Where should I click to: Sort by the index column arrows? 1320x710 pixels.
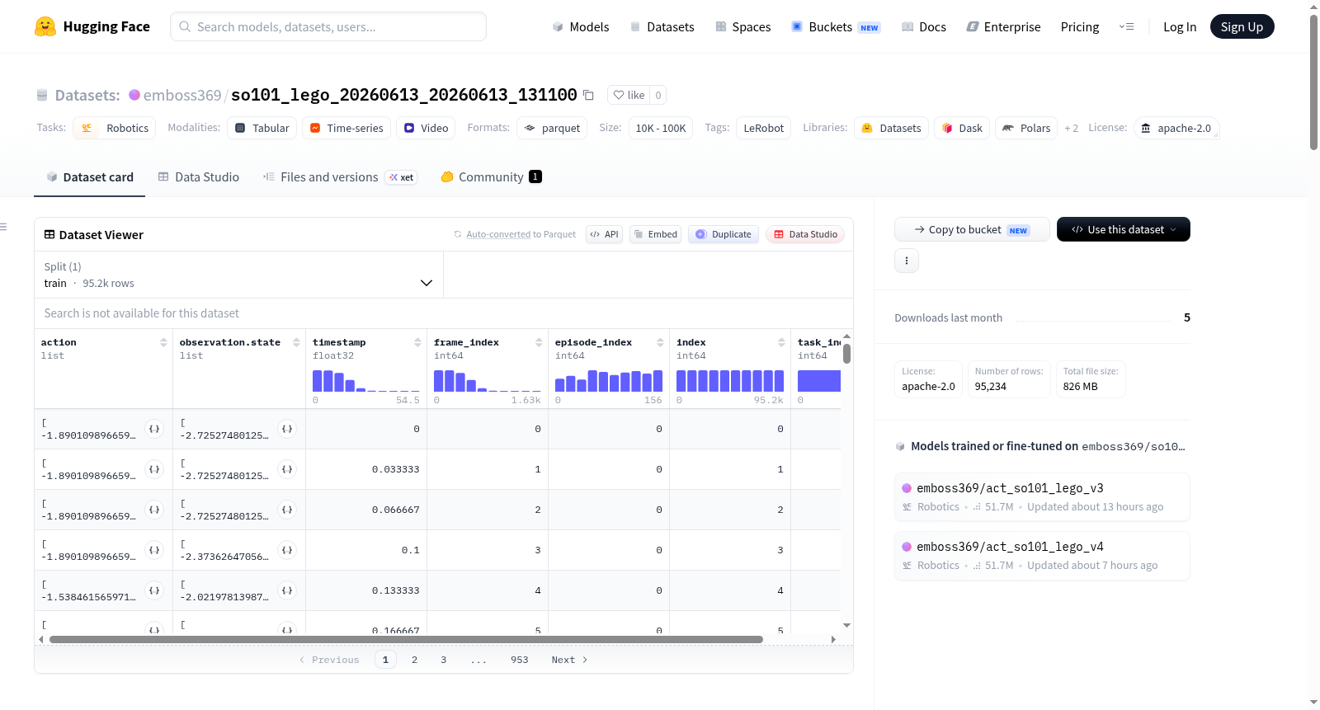point(781,342)
